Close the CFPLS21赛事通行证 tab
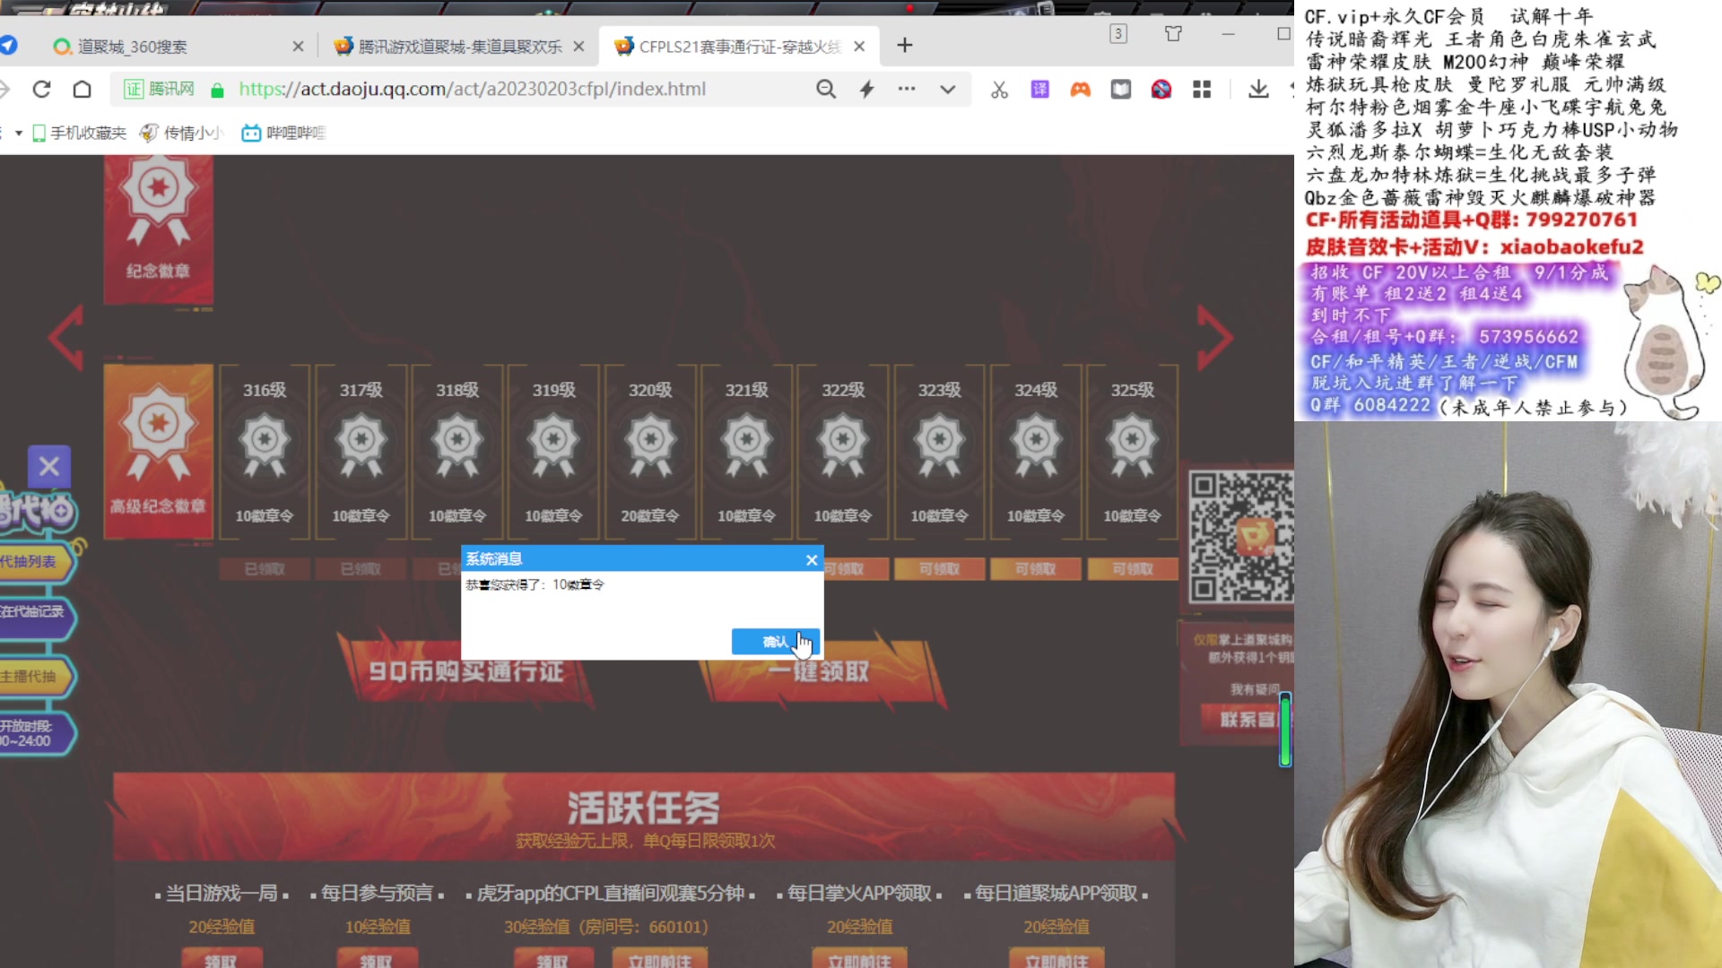Viewport: 1722px width, 968px height. (859, 46)
